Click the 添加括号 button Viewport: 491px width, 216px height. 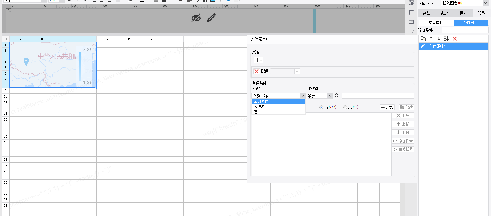tap(403, 141)
